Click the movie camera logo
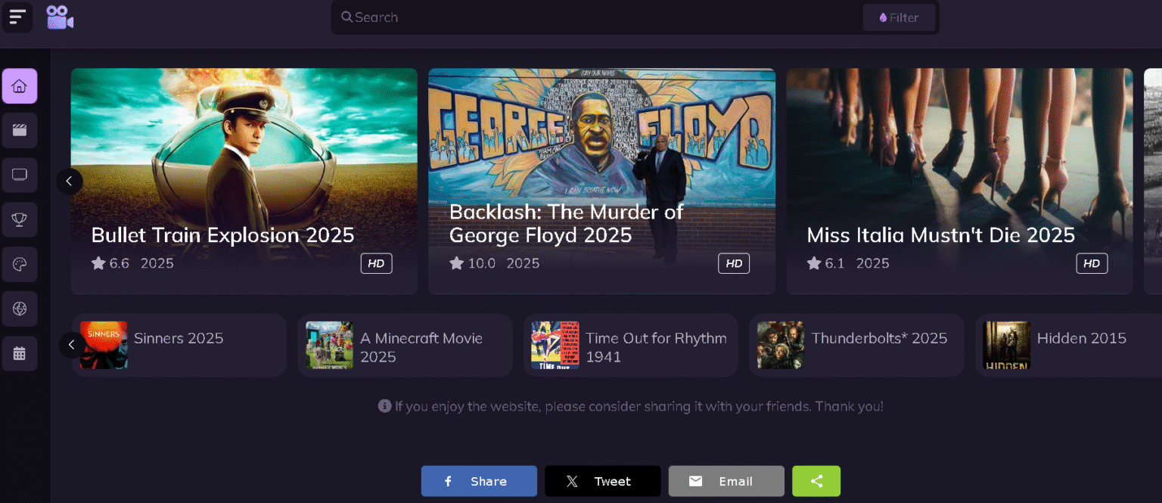Screen dimensions: 1162x503 [59, 17]
